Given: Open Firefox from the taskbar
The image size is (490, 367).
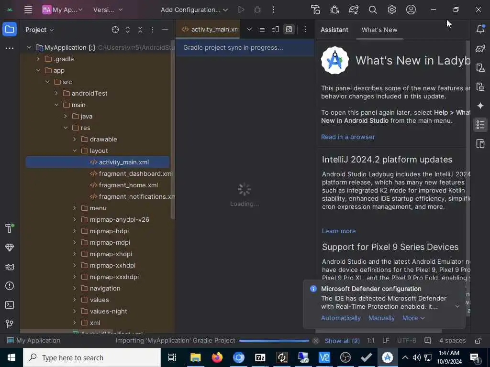Looking at the screenshot, I should [217, 357].
